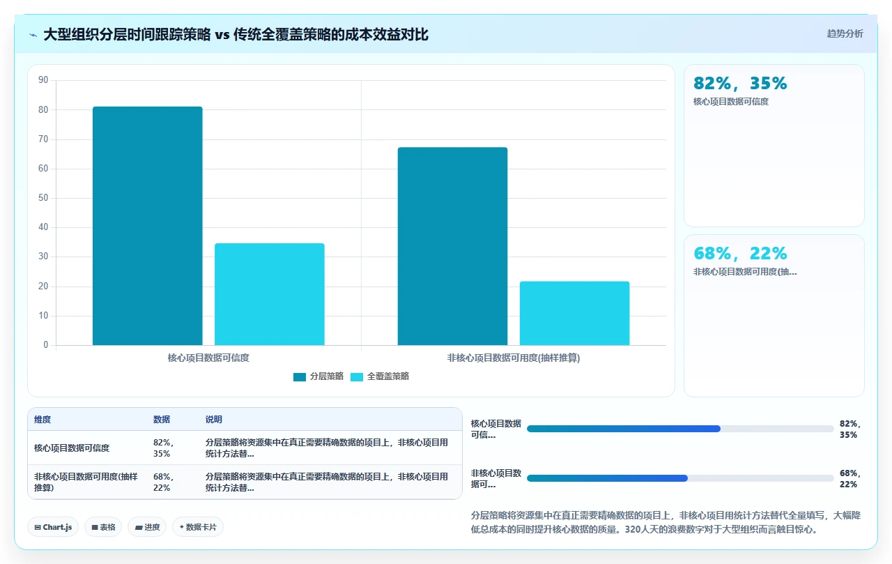Screen dimensions: 892x564
Task: Click the icon inside the 表格 tag
Action: pyautogui.click(x=95, y=528)
